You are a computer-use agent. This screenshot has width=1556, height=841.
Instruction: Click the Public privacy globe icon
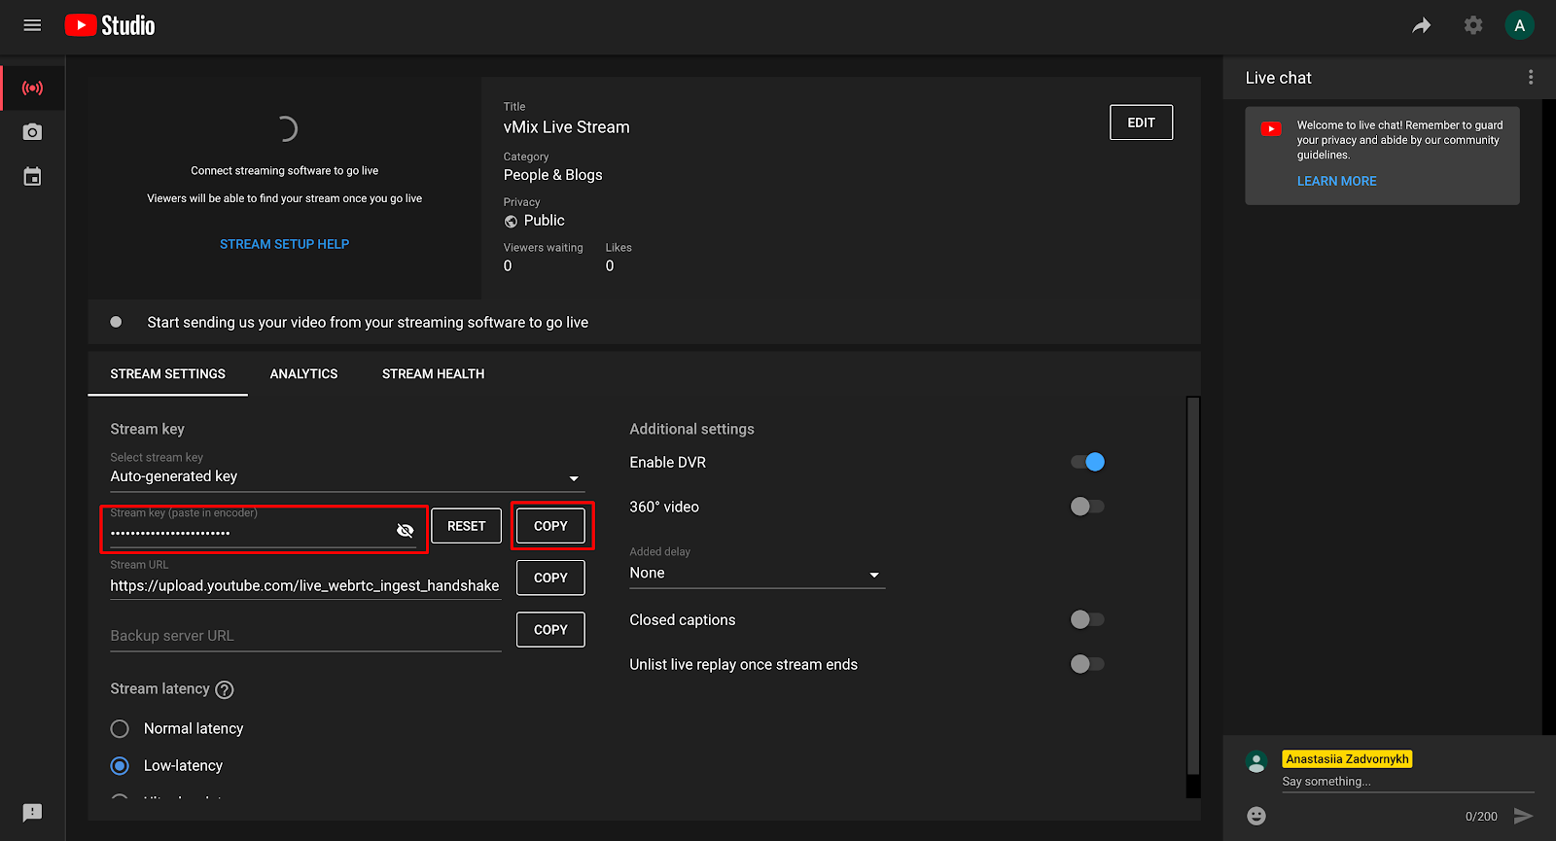coord(511,222)
